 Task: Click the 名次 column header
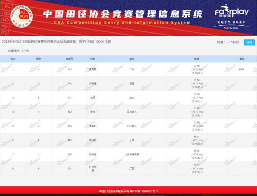pos(13,59)
